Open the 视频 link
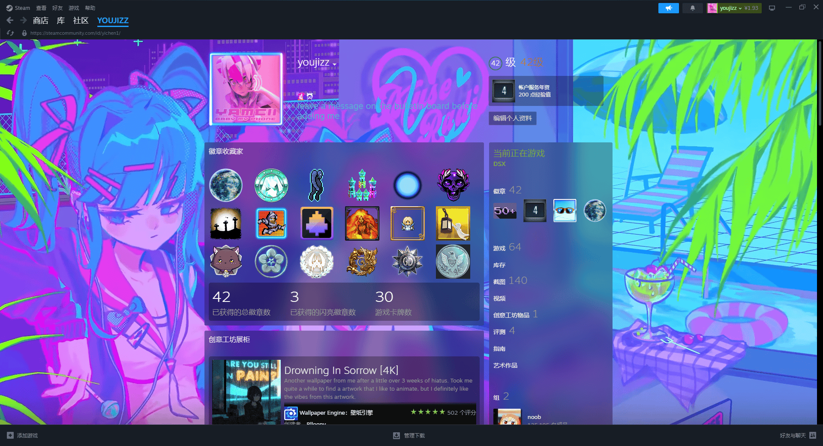Screen dimensions: 823x446 point(499,298)
